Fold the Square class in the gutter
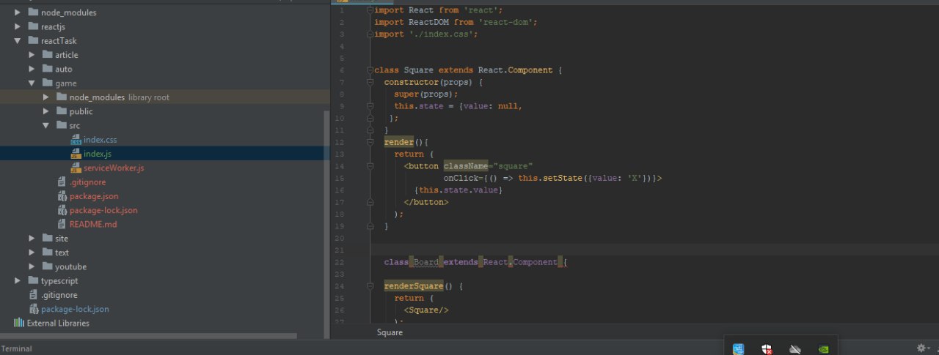This screenshot has width=939, height=355. 370,70
